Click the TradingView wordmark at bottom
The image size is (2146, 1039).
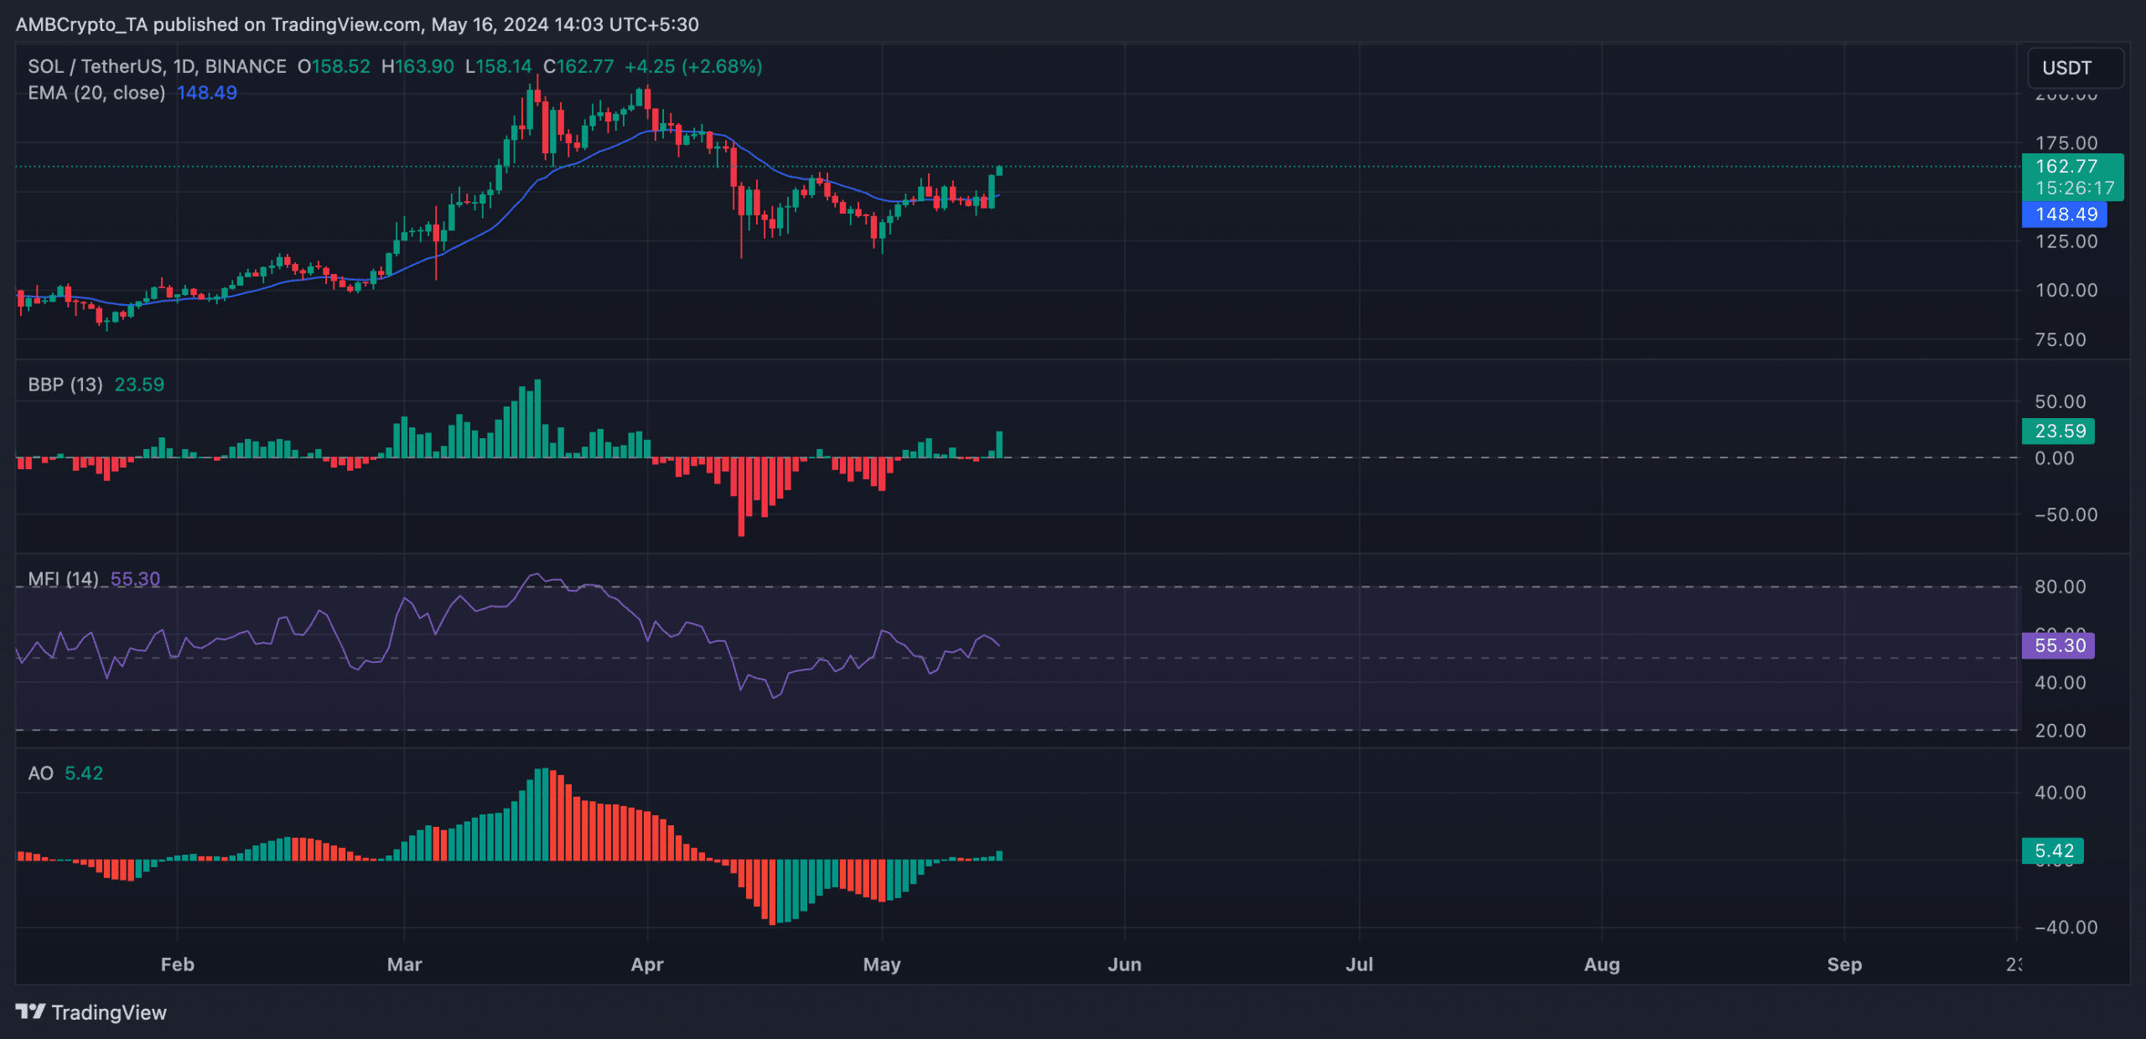[109, 1012]
